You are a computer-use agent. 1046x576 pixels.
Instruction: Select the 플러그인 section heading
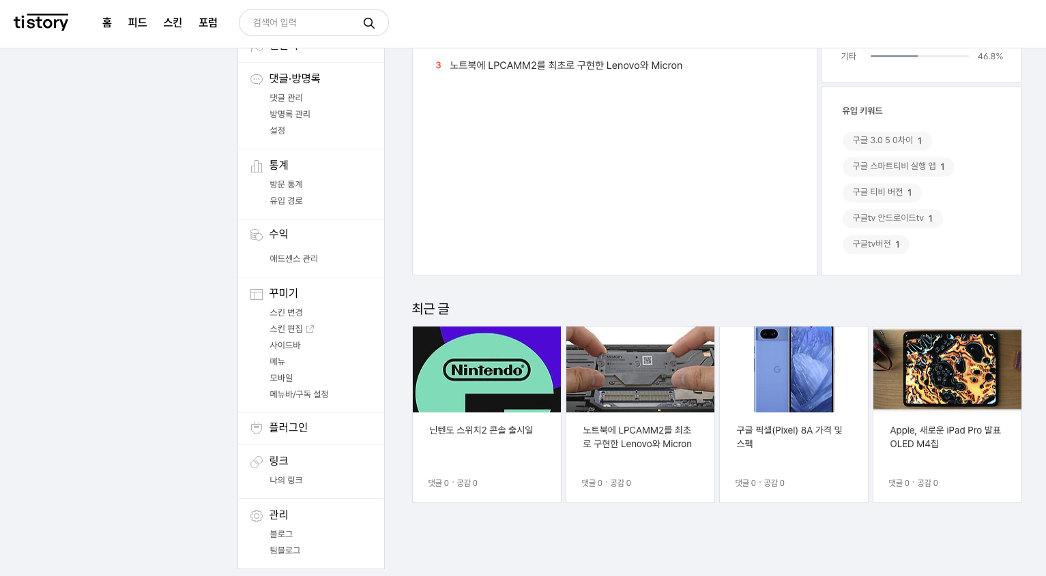point(288,427)
